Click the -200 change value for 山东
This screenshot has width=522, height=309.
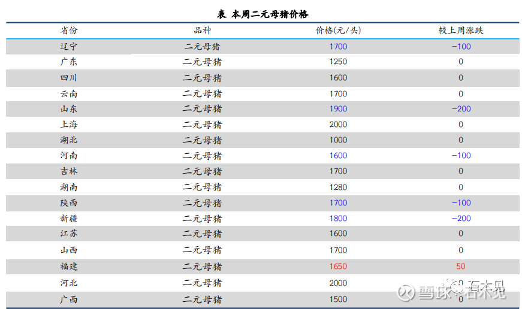pos(461,109)
